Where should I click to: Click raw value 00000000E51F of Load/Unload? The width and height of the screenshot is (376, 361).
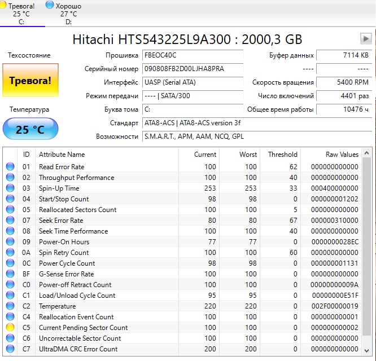click(335, 296)
